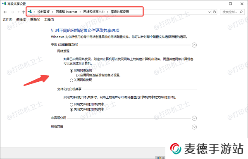The height and width of the screenshot is (159, 248).
Task: Click the 控制面板 breadcrumb
Action: [x=43, y=12]
